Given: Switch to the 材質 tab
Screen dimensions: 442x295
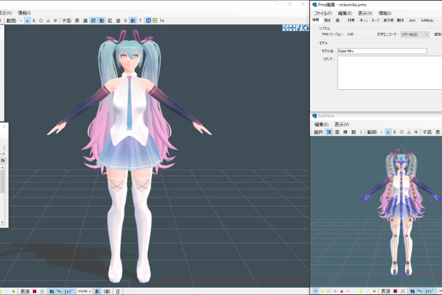Looking at the screenshot, I should pyautogui.click(x=351, y=20).
